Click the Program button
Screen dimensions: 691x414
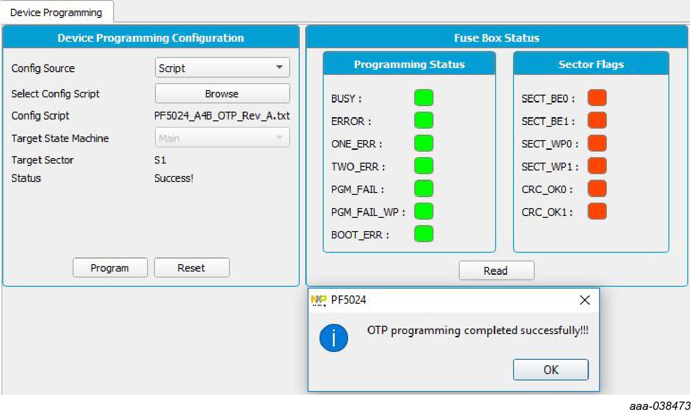110,268
